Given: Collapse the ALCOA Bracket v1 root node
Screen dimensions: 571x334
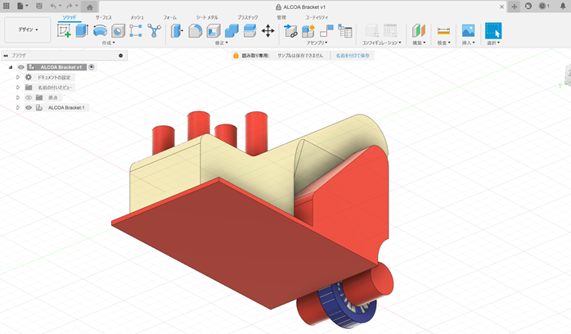Looking at the screenshot, I should (11, 67).
